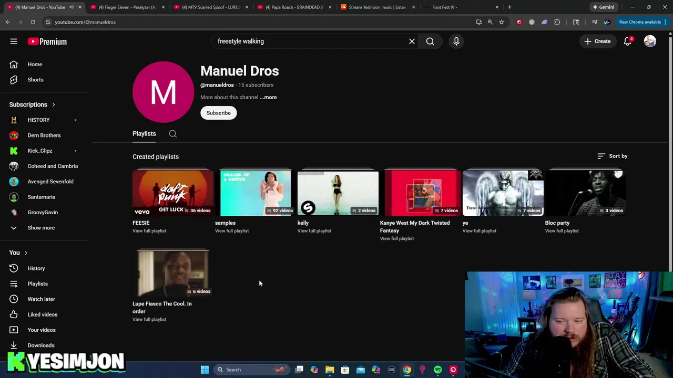Open media control icon in Chrome toolbar

click(x=595, y=22)
